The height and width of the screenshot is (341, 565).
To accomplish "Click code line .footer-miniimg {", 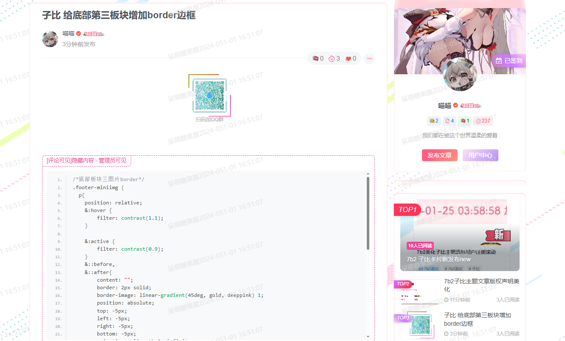I will click(x=98, y=187).
